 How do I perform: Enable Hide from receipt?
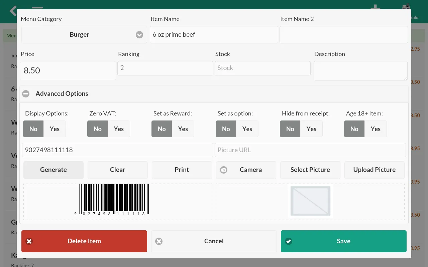[311, 129]
